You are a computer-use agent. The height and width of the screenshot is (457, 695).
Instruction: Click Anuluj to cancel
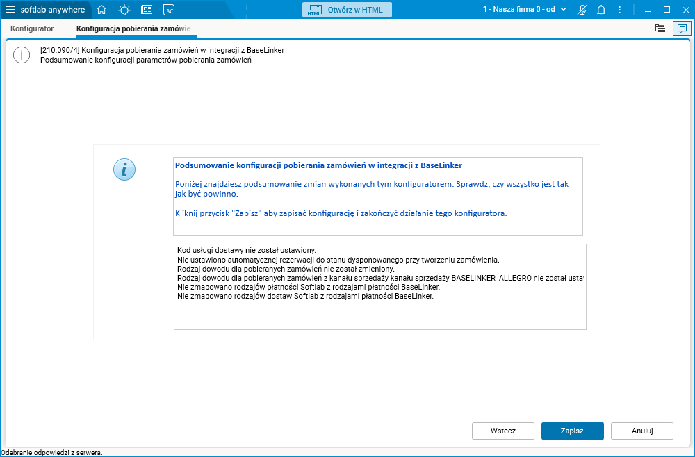[x=641, y=431]
